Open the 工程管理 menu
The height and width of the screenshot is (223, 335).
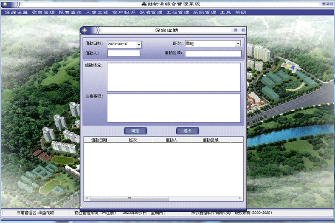(178, 13)
